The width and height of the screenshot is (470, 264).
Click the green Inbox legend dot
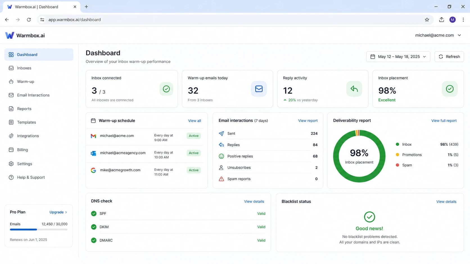397,144
